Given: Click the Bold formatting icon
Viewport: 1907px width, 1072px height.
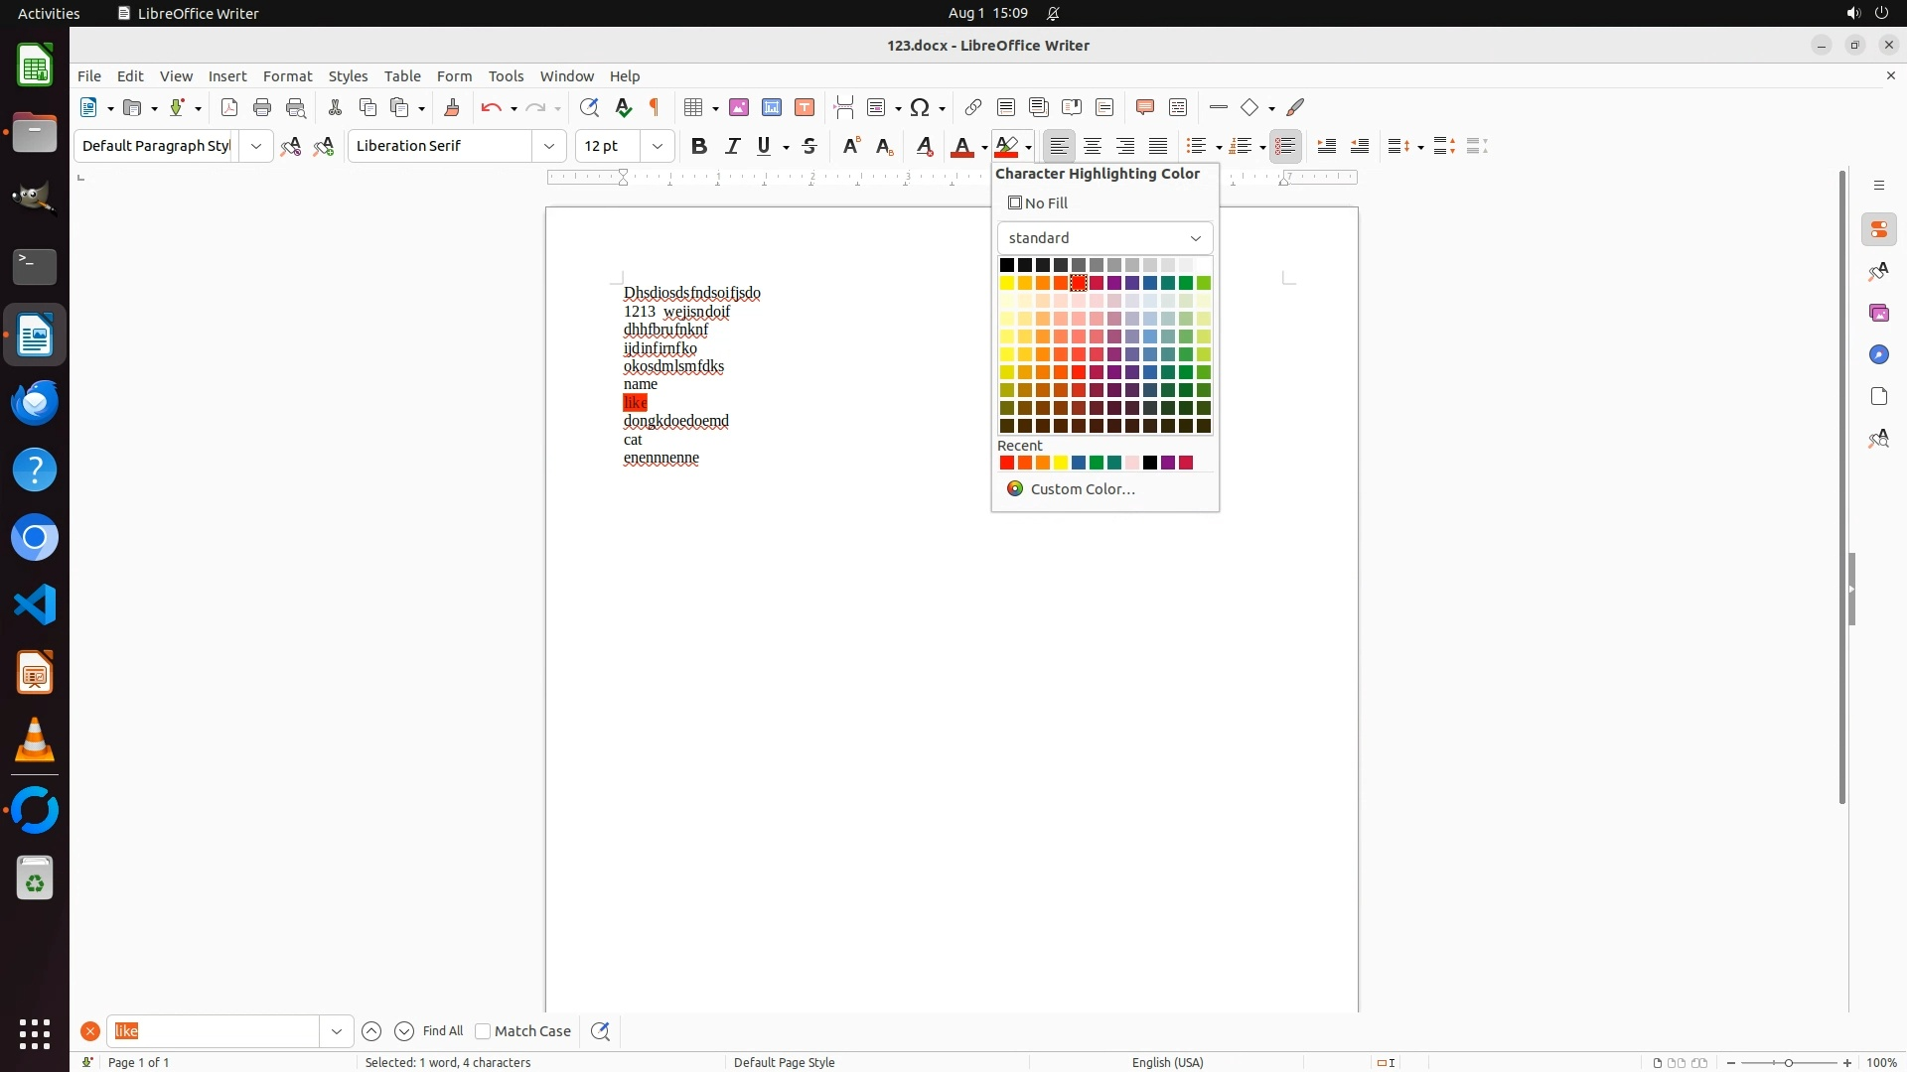Looking at the screenshot, I should (x=699, y=146).
